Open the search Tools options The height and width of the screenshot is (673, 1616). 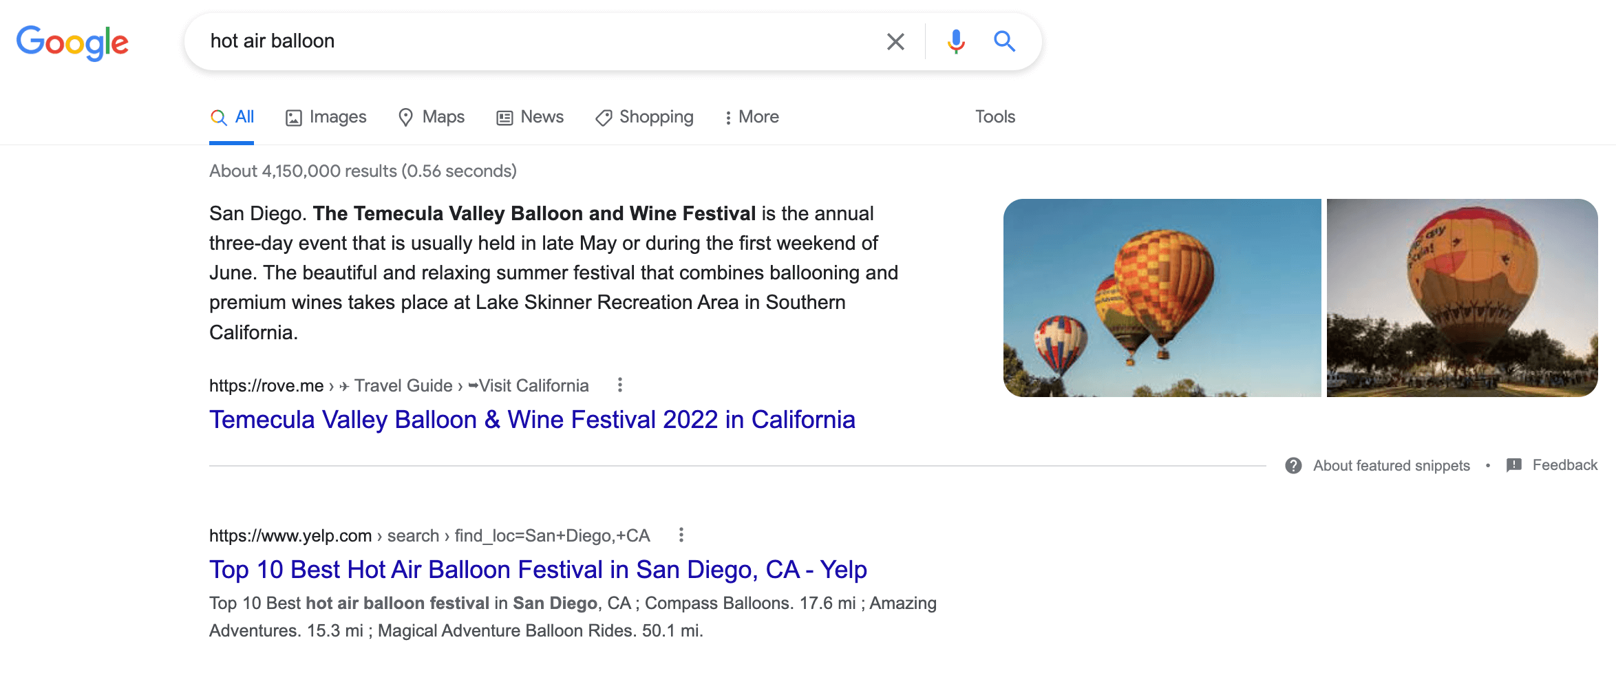[995, 117]
